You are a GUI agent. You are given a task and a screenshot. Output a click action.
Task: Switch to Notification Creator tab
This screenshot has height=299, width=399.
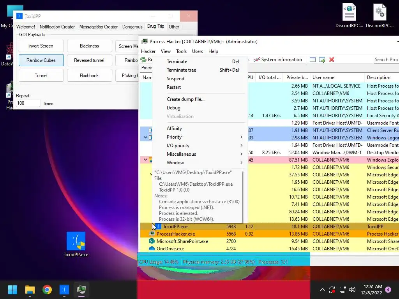57,27
